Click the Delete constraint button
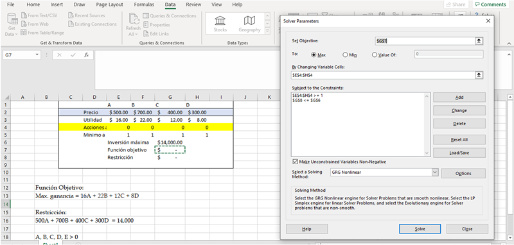The height and width of the screenshot is (245, 514). (459, 124)
